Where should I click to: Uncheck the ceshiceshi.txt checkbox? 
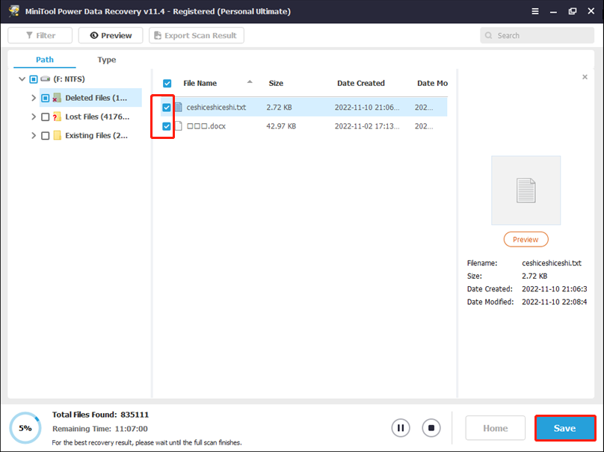pos(167,108)
